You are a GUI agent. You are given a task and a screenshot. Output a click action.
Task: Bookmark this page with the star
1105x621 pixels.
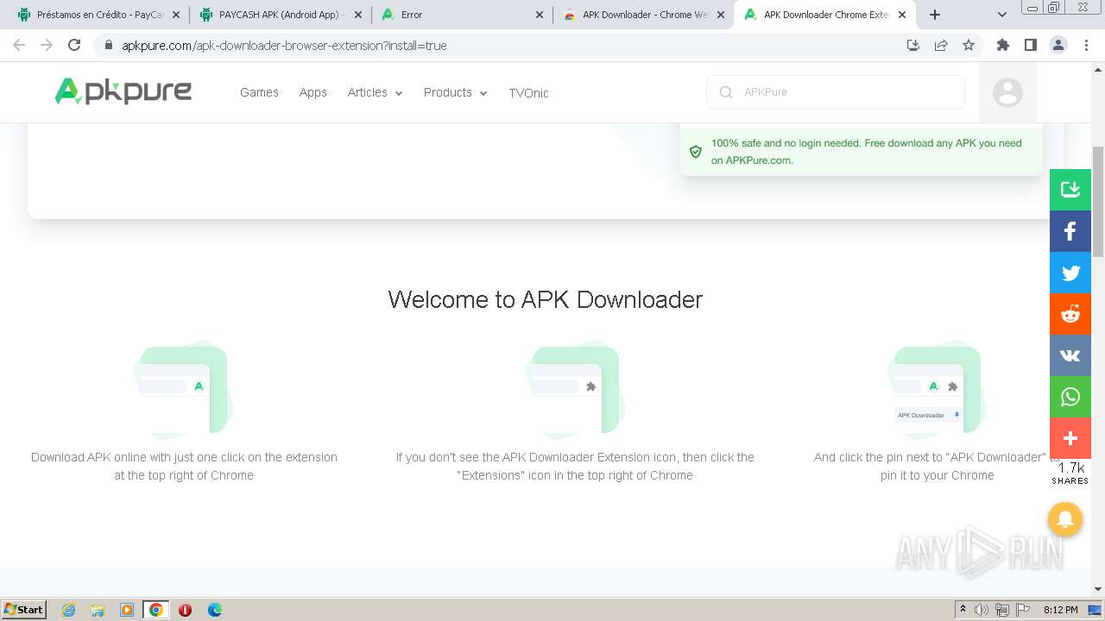pos(969,45)
